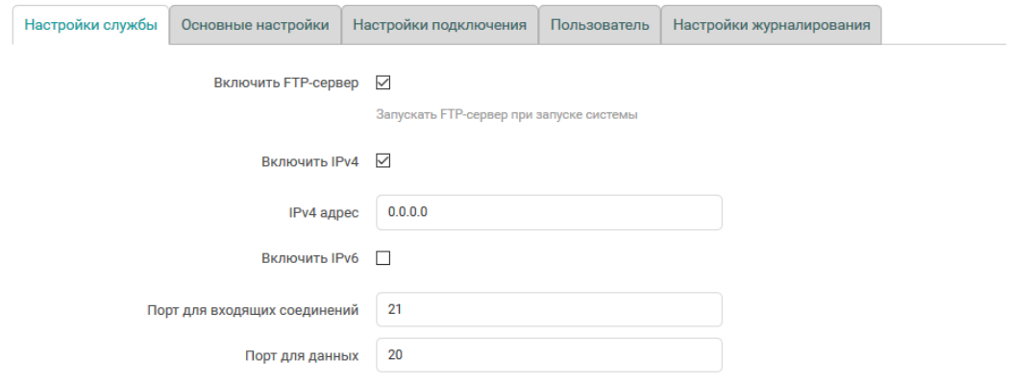Click the active Настройки службы tab
The height and width of the screenshot is (384, 1012).
tap(90, 26)
